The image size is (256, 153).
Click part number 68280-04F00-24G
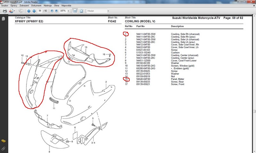[146, 68]
